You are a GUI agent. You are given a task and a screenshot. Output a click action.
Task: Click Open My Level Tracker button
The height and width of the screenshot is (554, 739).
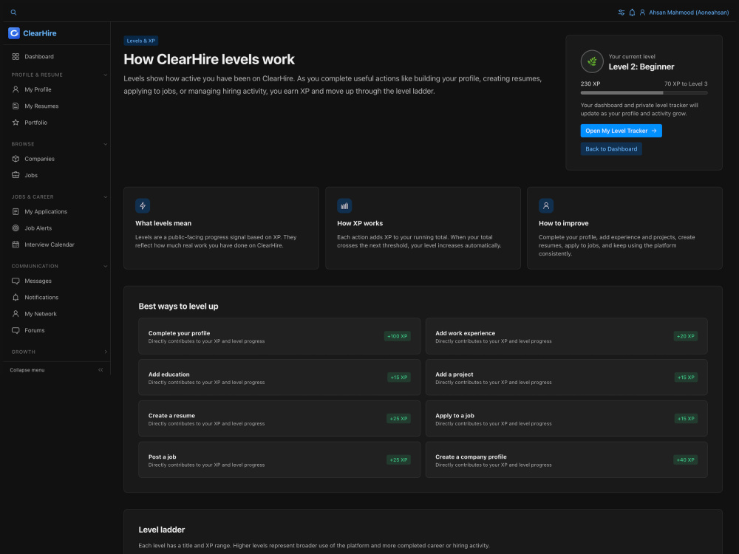621,131
